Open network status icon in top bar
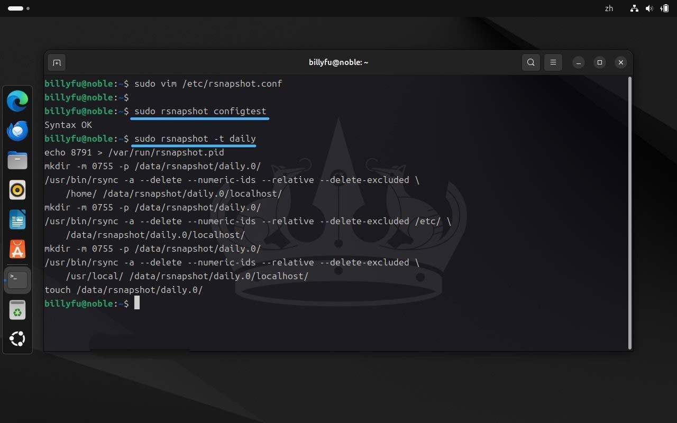 tap(635, 8)
